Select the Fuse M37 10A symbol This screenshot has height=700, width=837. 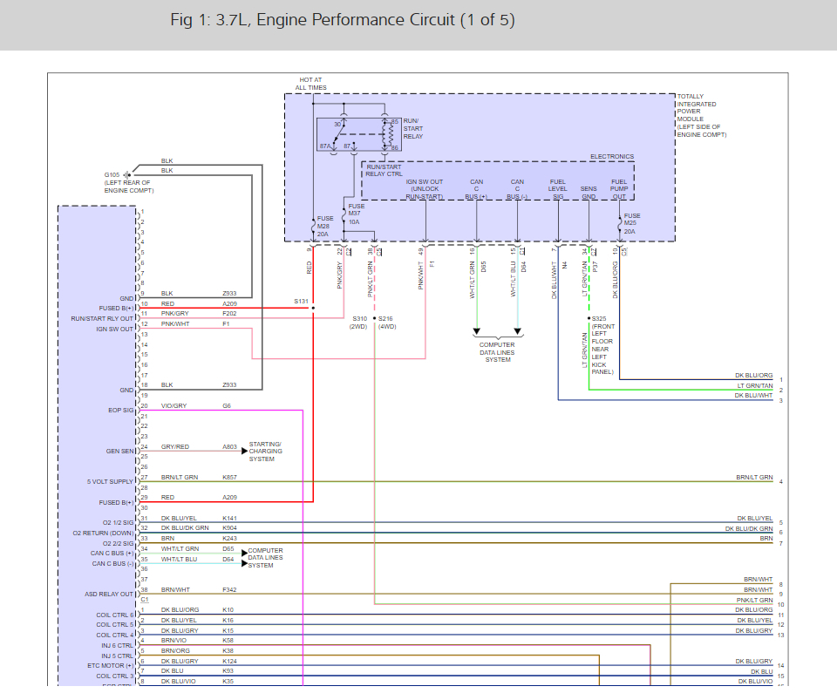coord(344,214)
